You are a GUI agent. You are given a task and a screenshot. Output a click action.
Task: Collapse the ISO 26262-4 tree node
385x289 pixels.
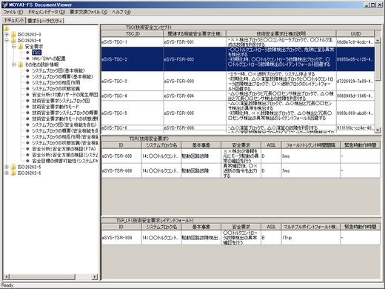pyautogui.click(x=7, y=41)
